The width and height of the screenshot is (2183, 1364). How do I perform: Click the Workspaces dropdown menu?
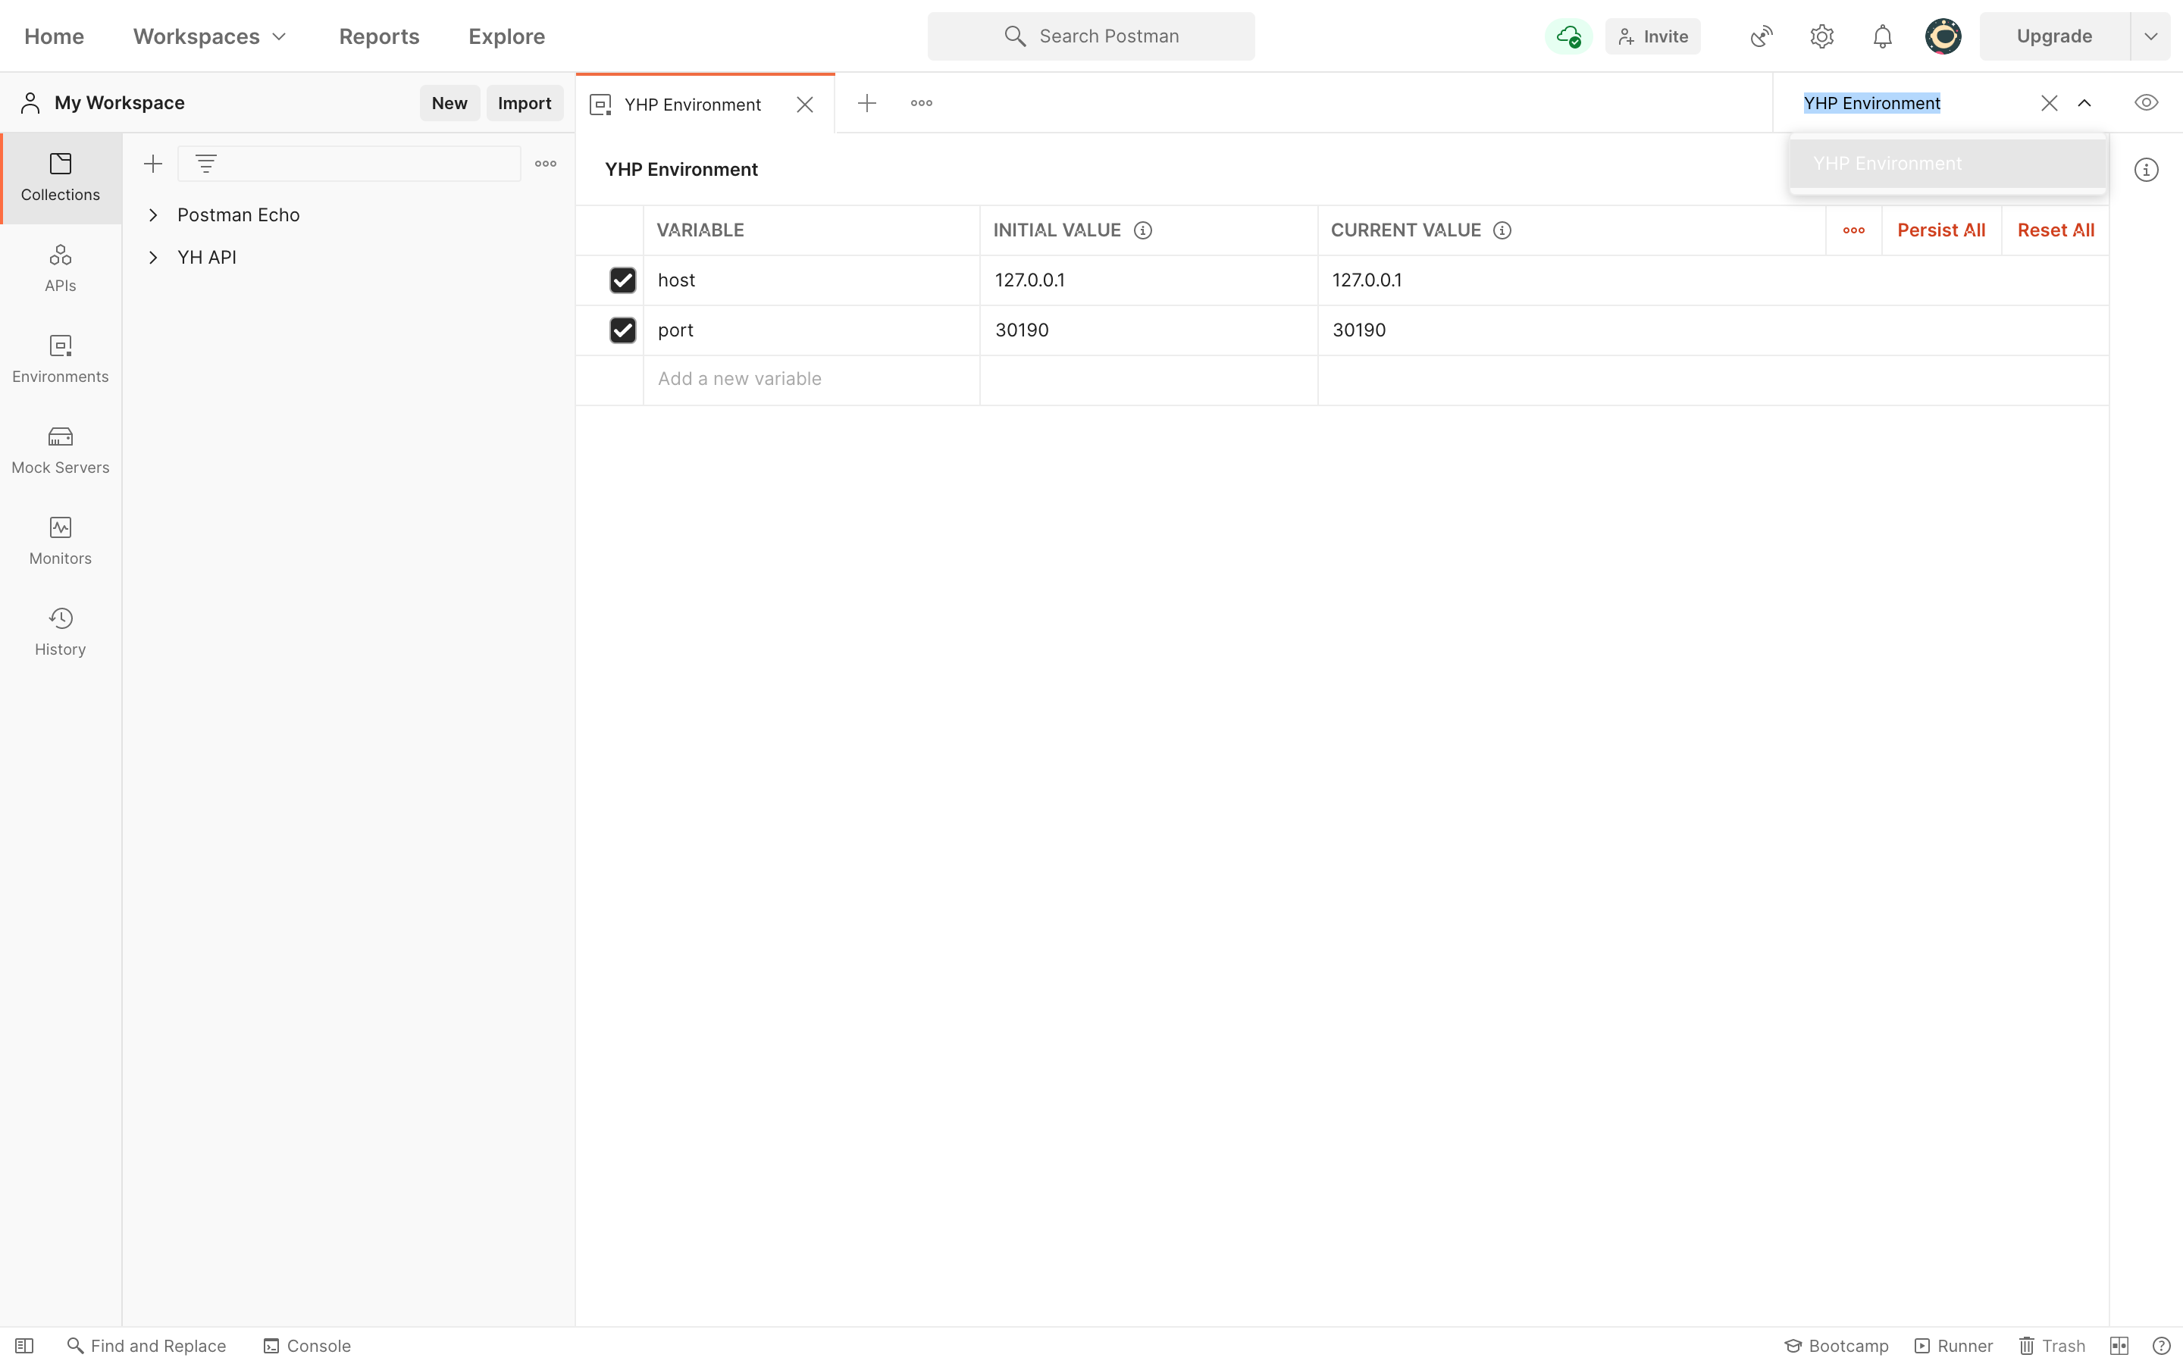[211, 35]
